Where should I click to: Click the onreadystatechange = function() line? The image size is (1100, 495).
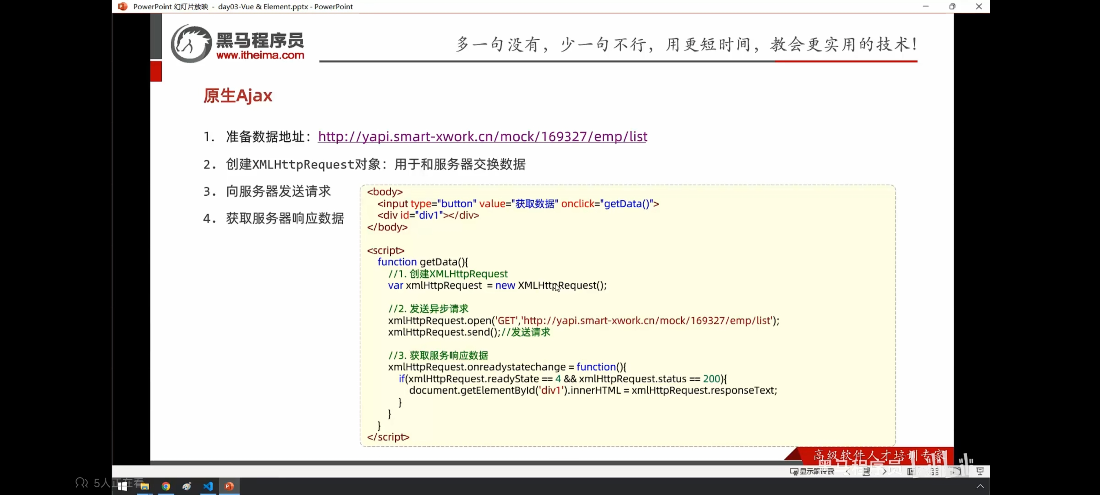point(507,367)
